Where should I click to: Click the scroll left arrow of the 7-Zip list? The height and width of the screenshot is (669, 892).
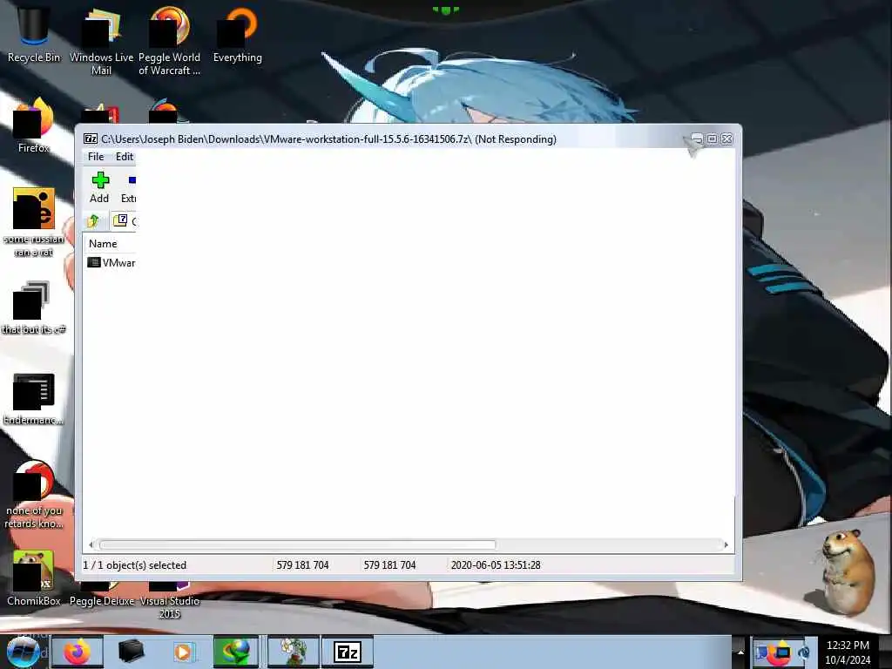[91, 545]
